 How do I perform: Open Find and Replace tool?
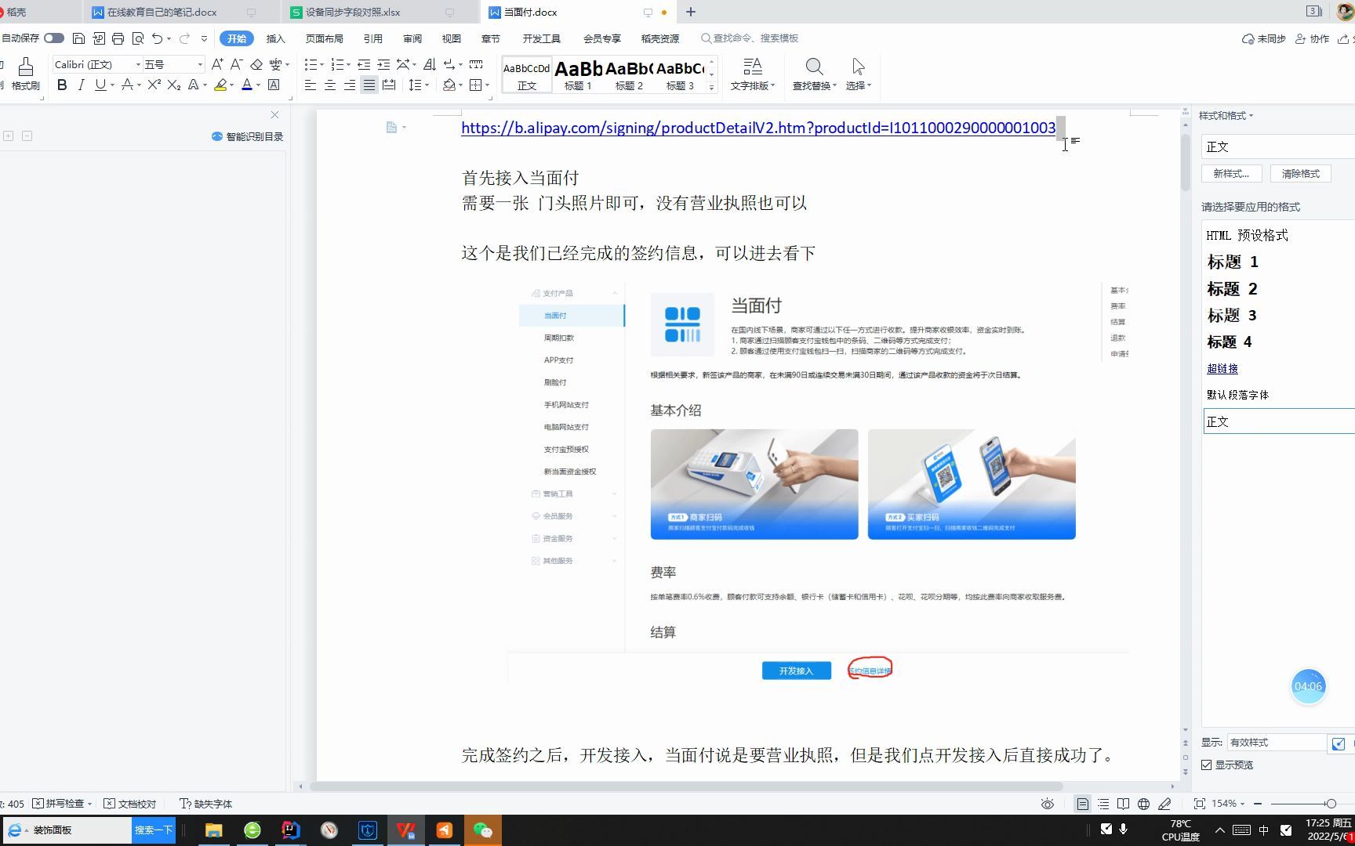pos(814,74)
